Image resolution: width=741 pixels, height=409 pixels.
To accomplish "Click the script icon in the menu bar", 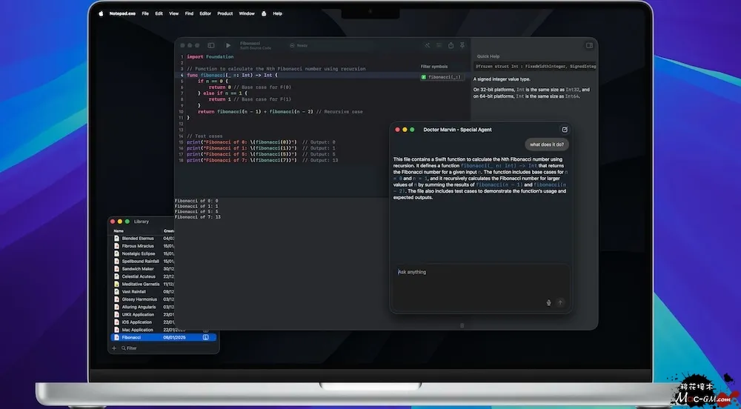I will [x=264, y=13].
